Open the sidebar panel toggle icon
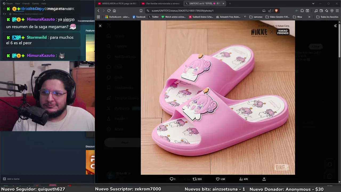341x192 pixels. tap(307, 11)
